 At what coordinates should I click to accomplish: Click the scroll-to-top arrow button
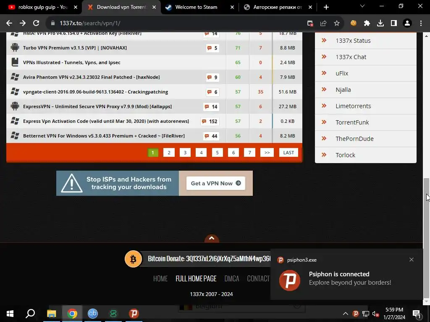click(x=212, y=239)
